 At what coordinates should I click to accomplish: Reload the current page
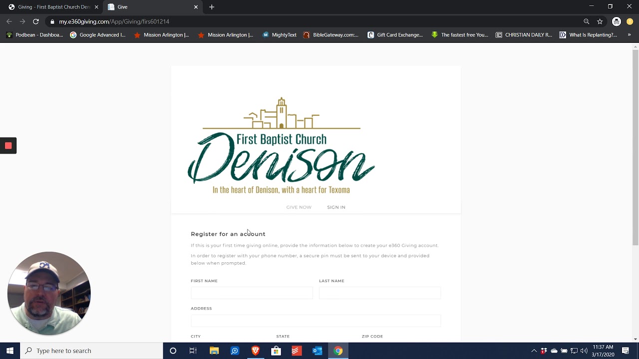tap(35, 21)
